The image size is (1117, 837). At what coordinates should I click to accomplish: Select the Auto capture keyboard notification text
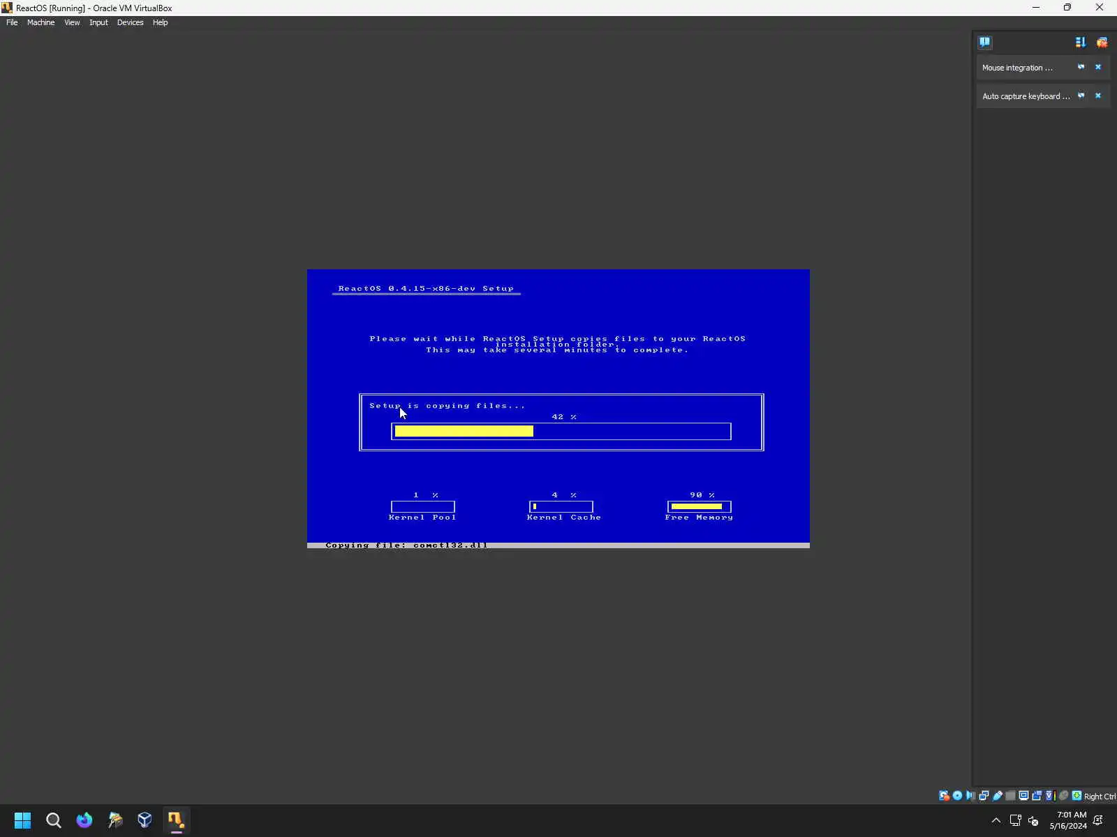(x=1026, y=96)
